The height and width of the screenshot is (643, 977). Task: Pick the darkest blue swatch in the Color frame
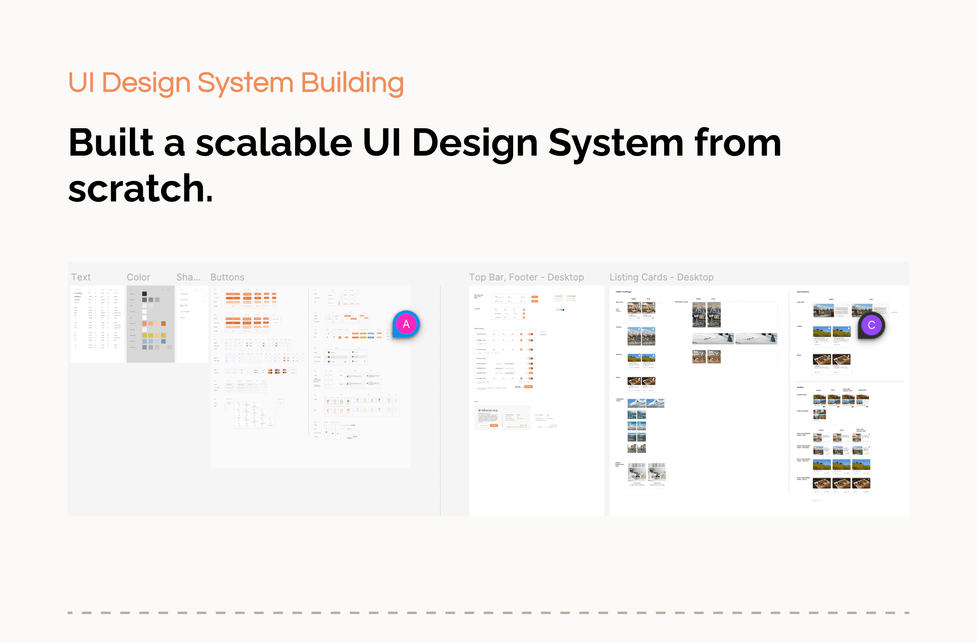click(163, 341)
